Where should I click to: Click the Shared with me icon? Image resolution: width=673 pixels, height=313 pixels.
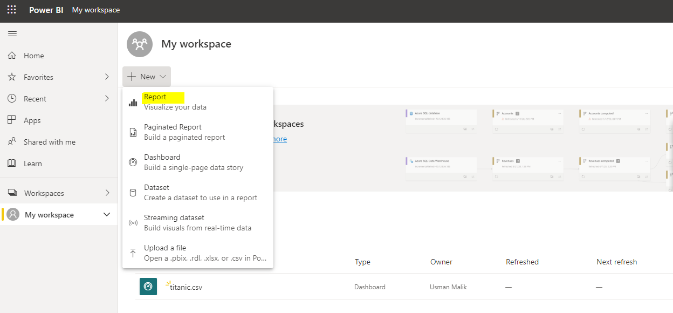coord(12,142)
